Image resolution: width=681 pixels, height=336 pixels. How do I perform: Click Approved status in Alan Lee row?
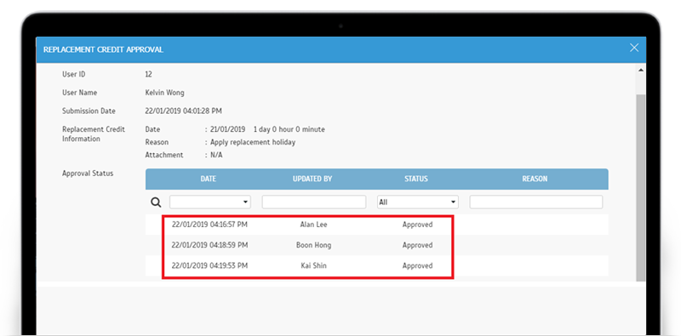tap(417, 225)
